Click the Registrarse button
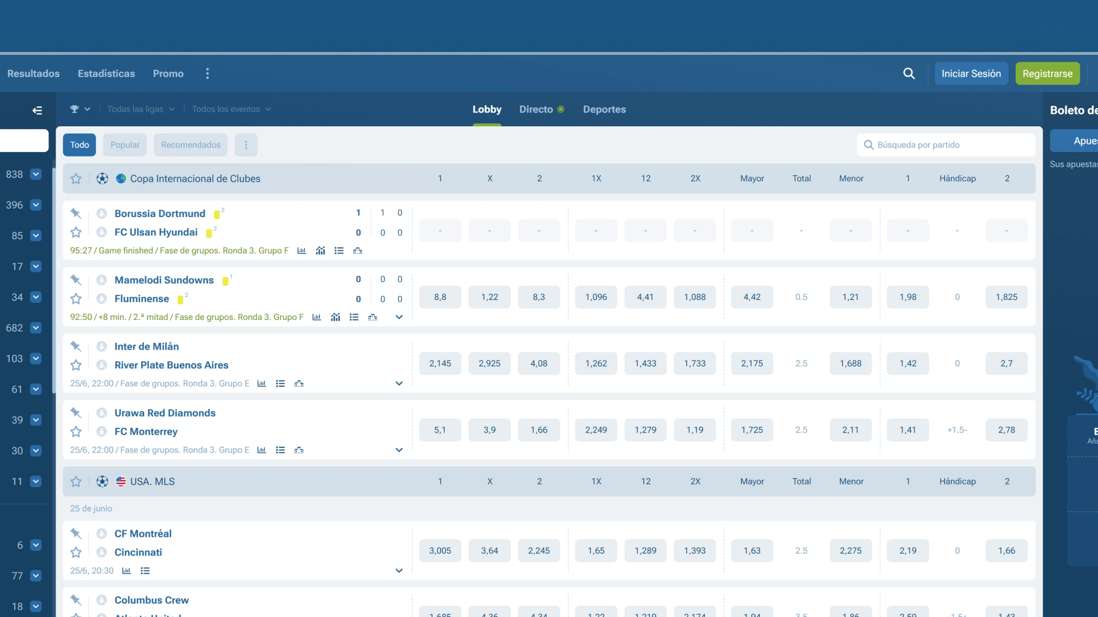 click(1047, 74)
